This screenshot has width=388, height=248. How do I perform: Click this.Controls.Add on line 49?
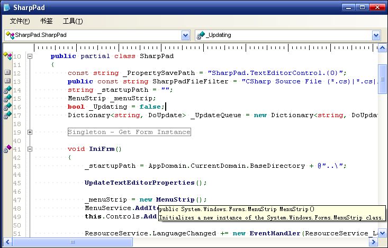pyautogui.click(x=121, y=217)
